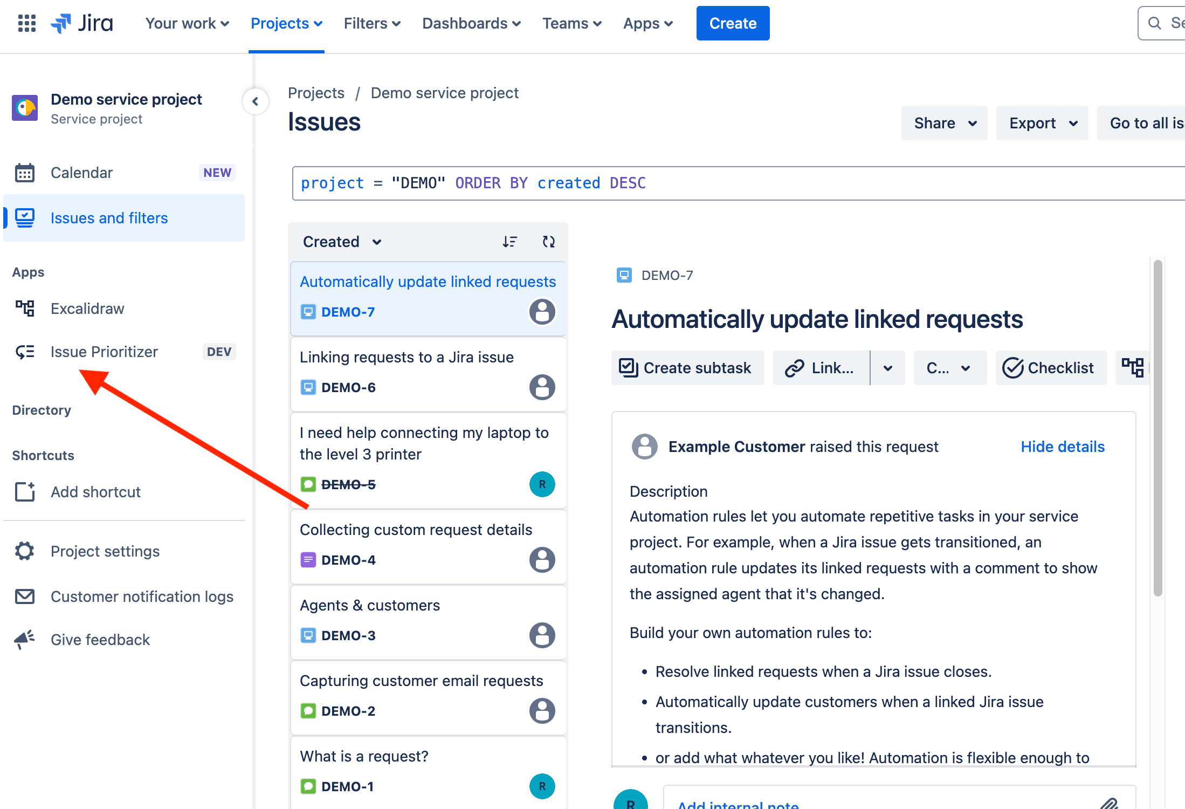Click the Excalidraw icon in issue toolbar
Screen dimensions: 1185x809
coord(1133,368)
